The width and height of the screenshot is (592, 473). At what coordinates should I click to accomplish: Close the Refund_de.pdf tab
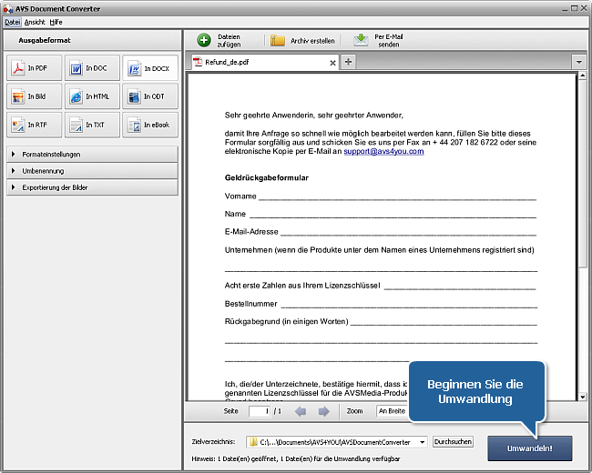coord(332,63)
